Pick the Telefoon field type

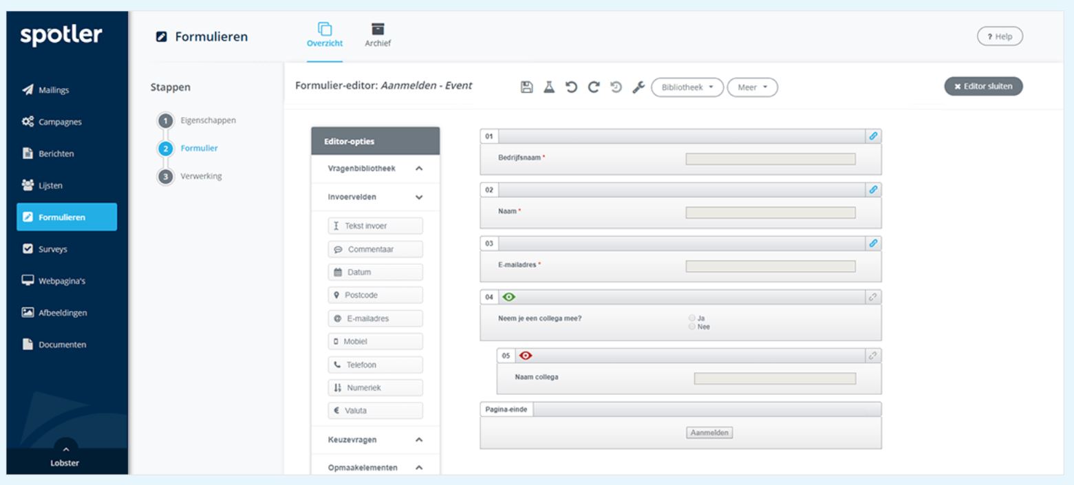point(375,365)
